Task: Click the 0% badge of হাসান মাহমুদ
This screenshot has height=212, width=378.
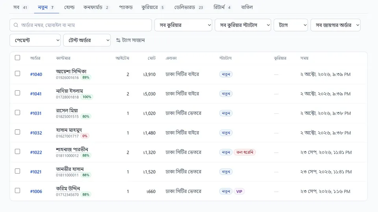Action: coord(85,136)
